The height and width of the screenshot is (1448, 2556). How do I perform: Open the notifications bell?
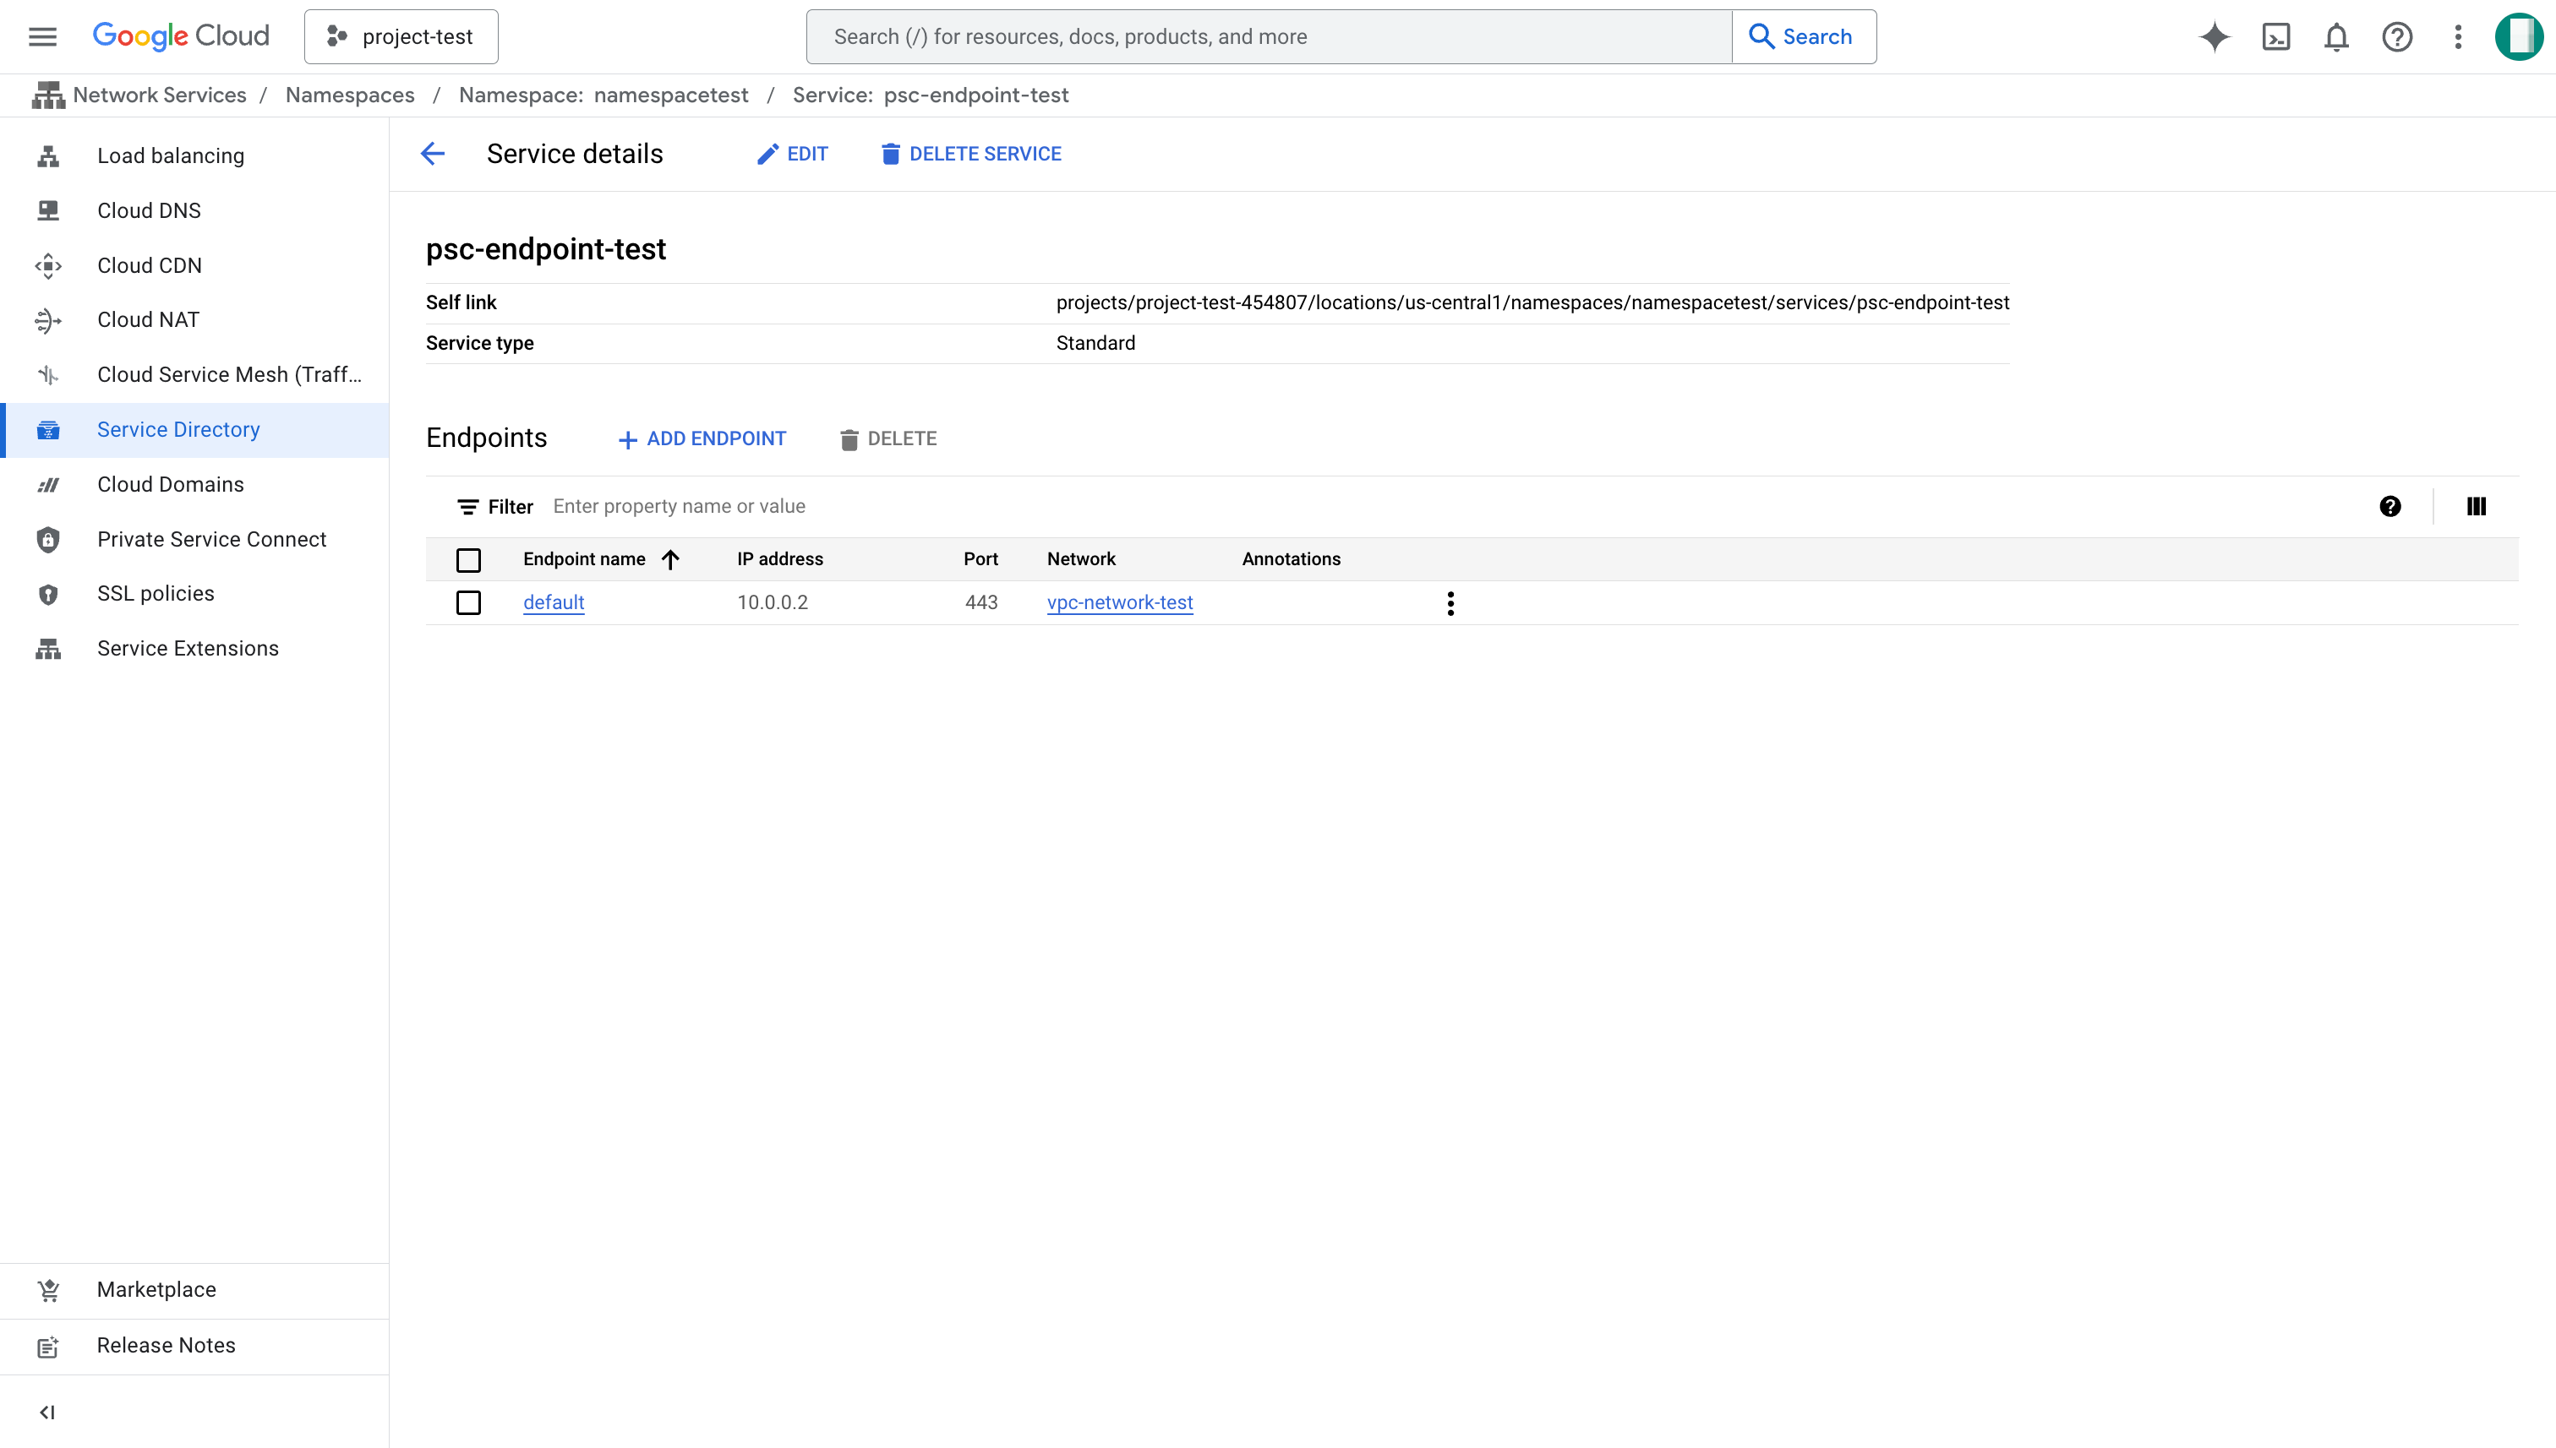2336,37
